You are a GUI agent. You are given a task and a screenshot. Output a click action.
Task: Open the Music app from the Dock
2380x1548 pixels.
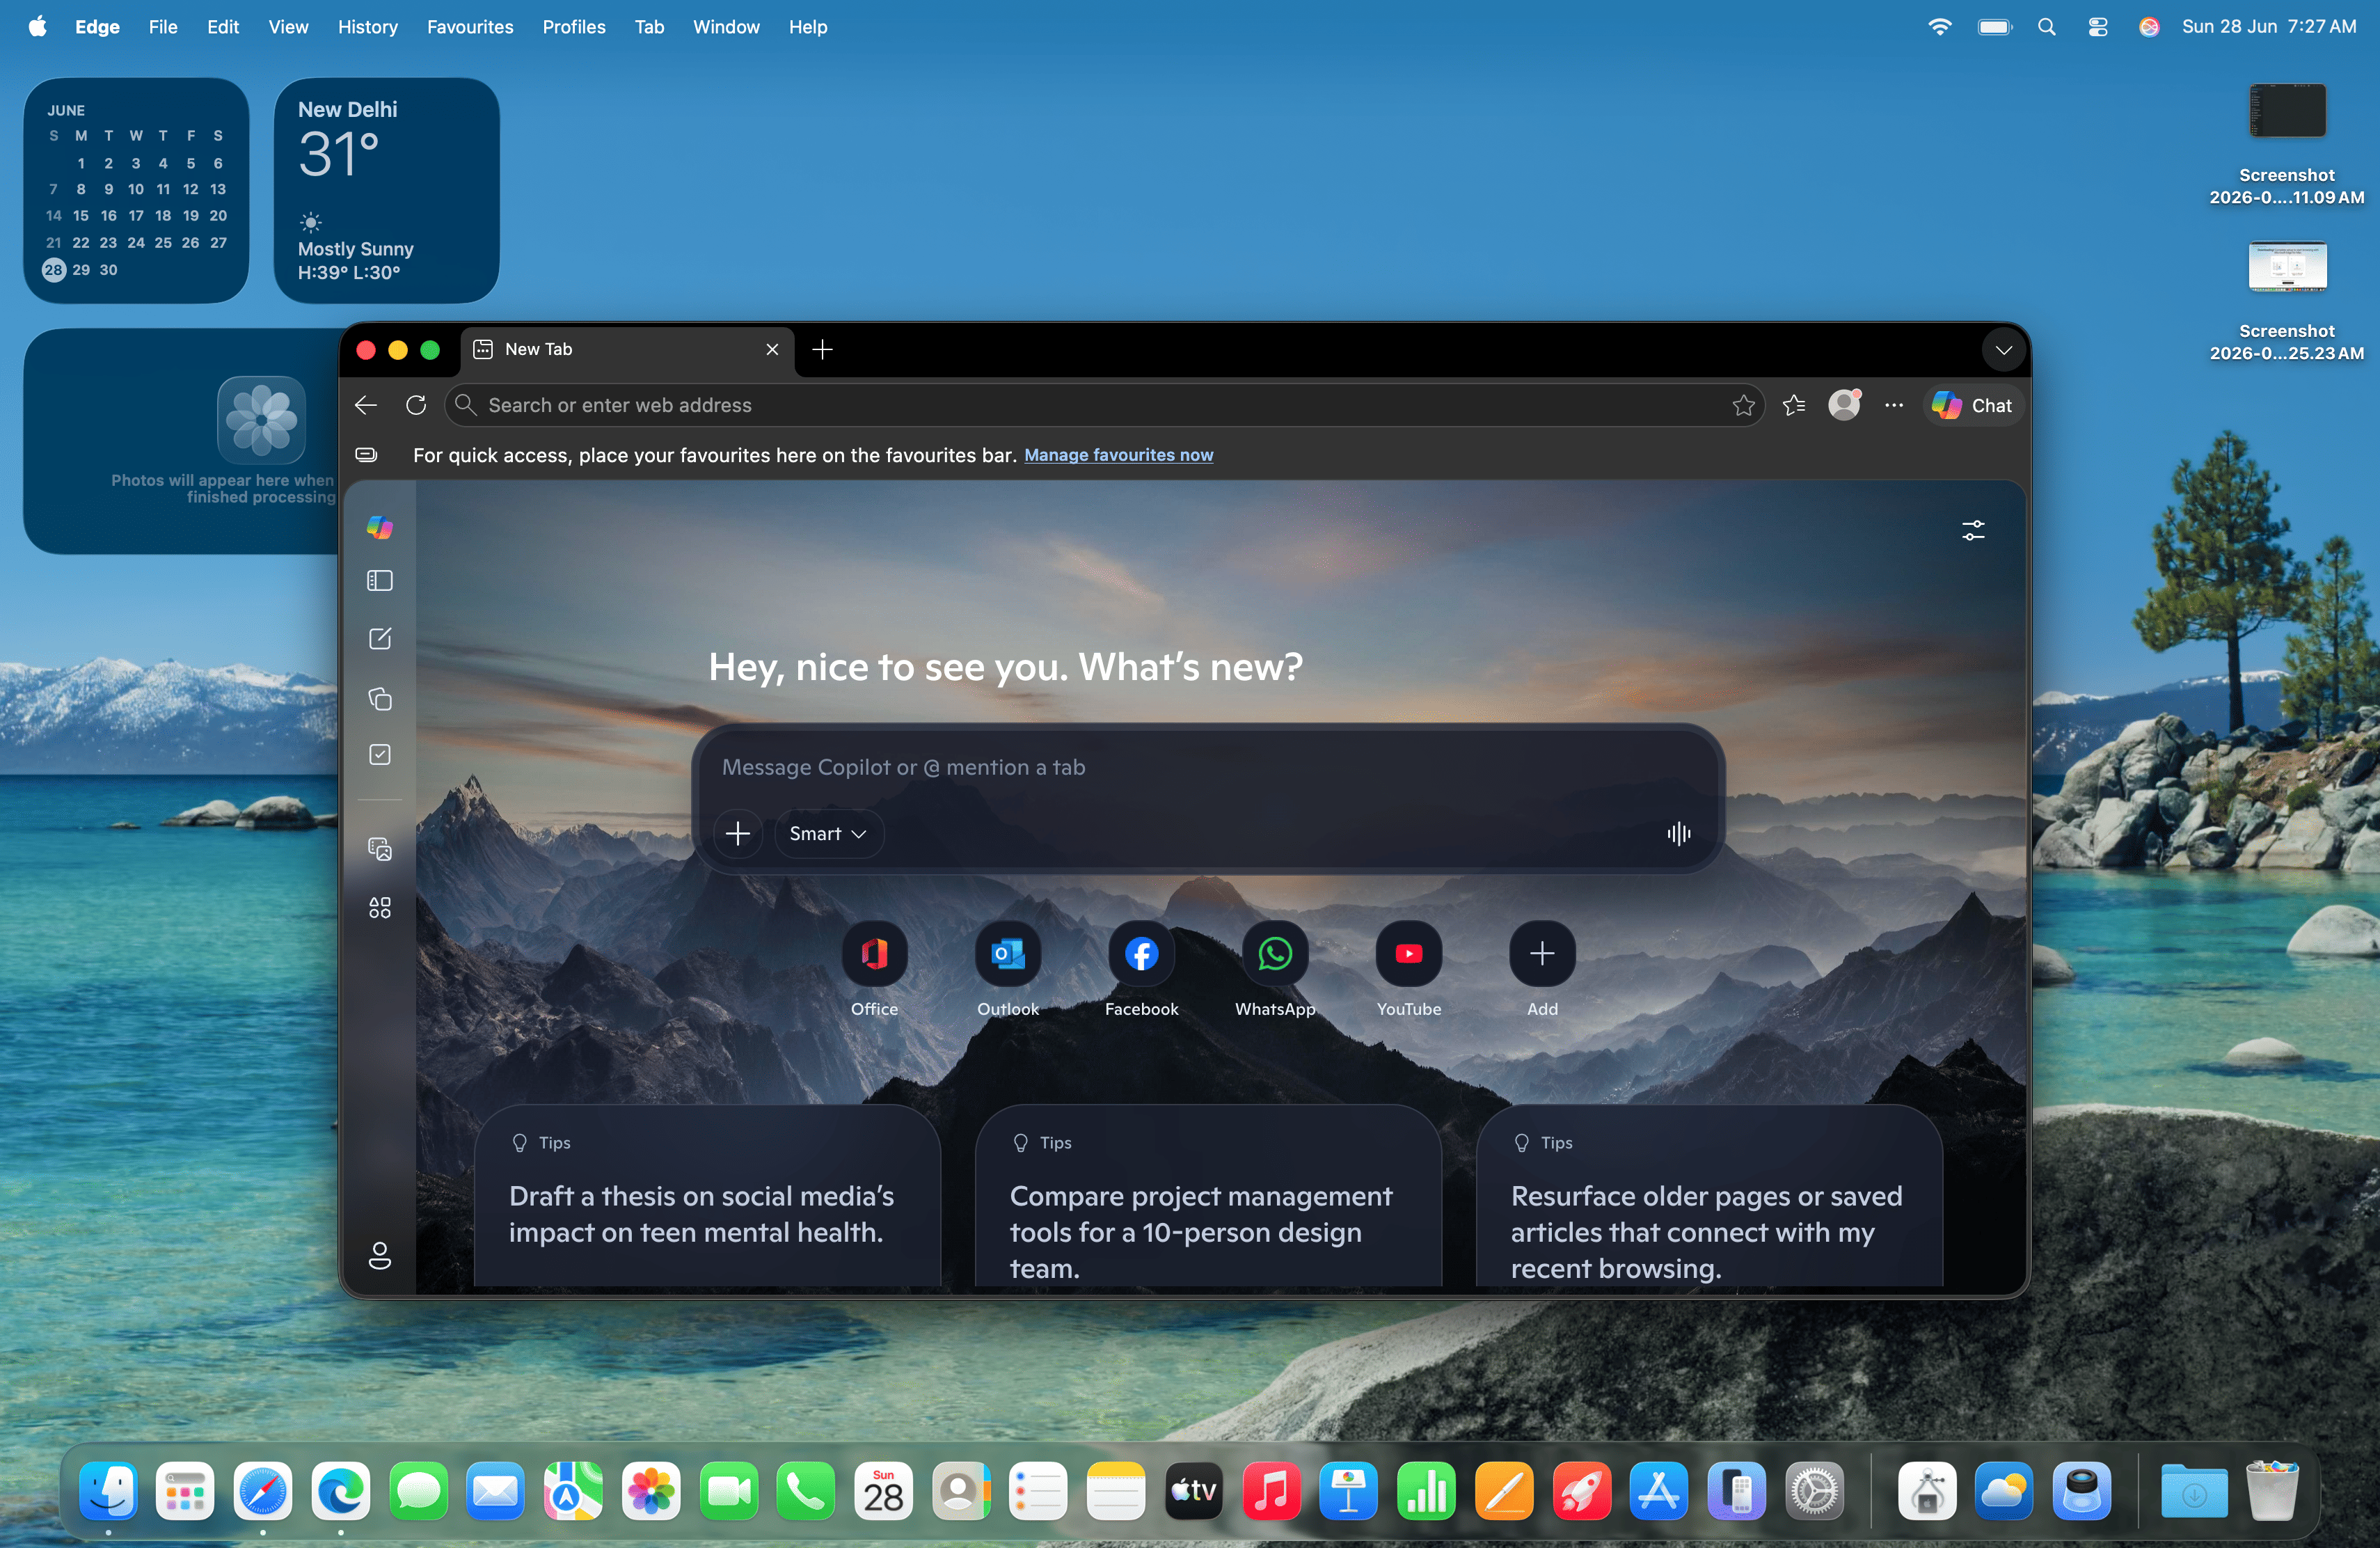click(x=1271, y=1492)
